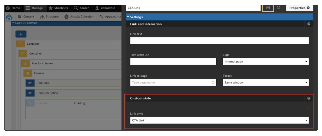Open help for Link and interaction

point(309,24)
